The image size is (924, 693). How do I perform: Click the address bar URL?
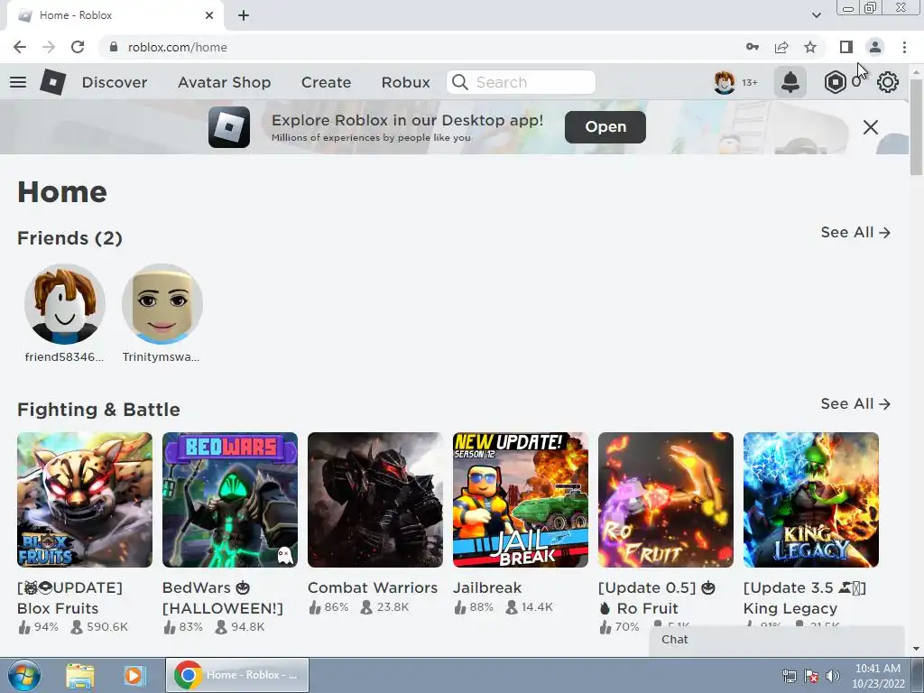tap(178, 47)
